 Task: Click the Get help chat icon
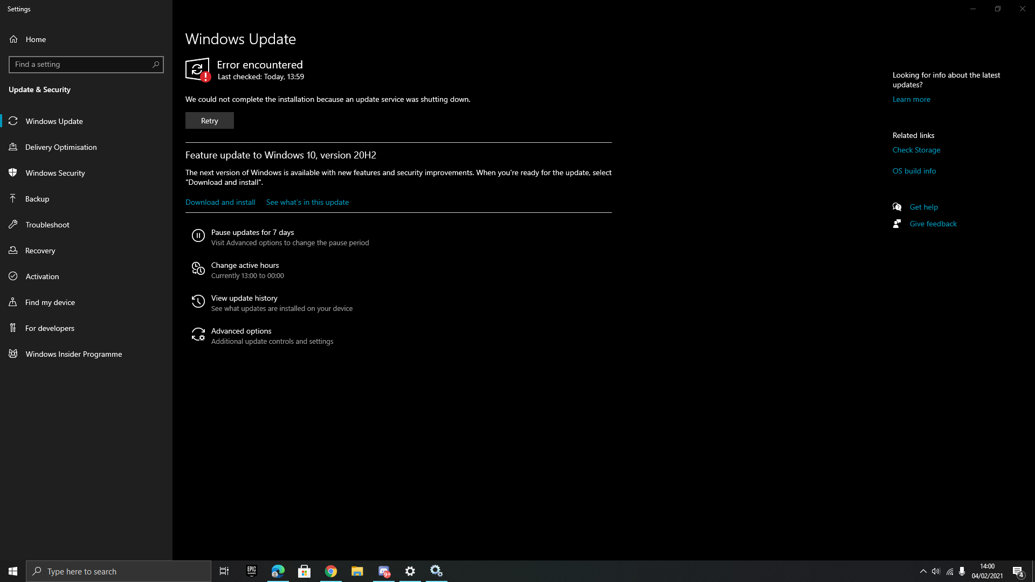coord(897,207)
